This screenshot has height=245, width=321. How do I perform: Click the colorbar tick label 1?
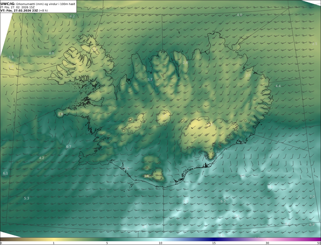54,243
